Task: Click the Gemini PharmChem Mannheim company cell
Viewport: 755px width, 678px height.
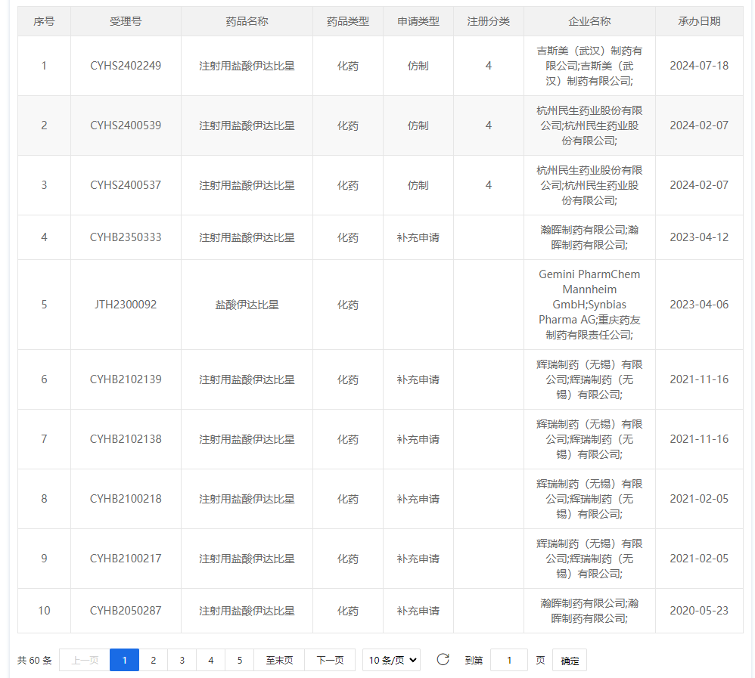Action: coord(589,305)
